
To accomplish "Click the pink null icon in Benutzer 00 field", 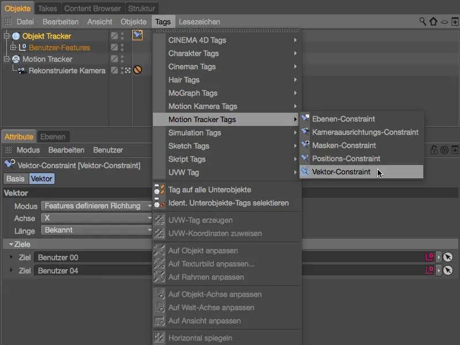I will [x=430, y=257].
